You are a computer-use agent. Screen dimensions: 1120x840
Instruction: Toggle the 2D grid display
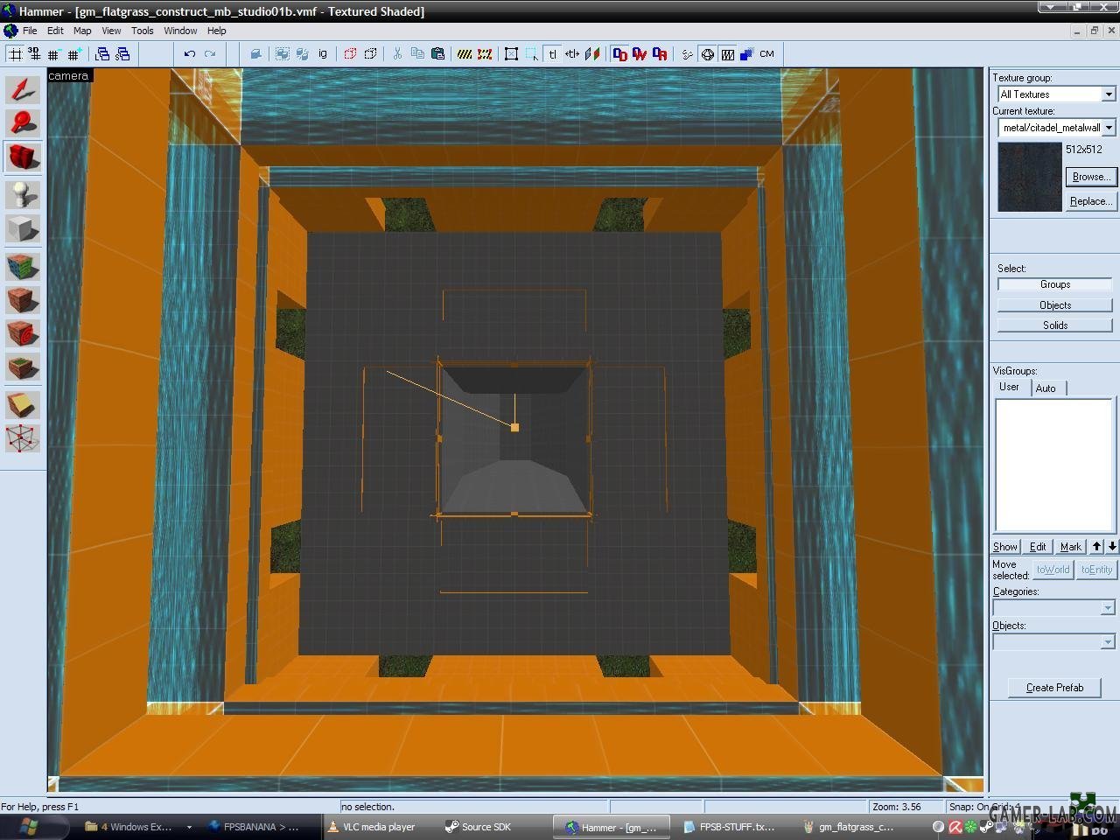coord(15,54)
